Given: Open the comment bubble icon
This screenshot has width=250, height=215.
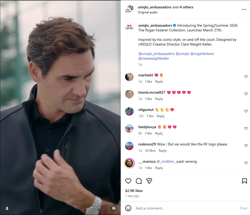Looking at the screenshot, I should click(139, 181).
